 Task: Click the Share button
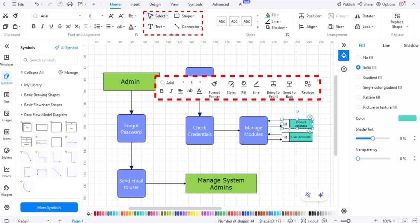coord(365,4)
